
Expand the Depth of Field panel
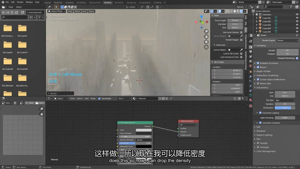[263, 71]
